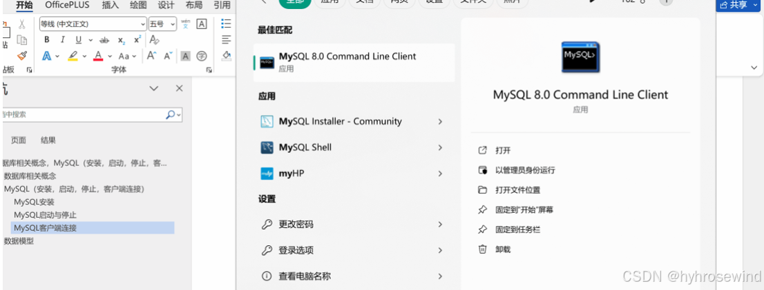This screenshot has width=764, height=290.
Task: Click the Bullets list icon
Action: click(226, 23)
